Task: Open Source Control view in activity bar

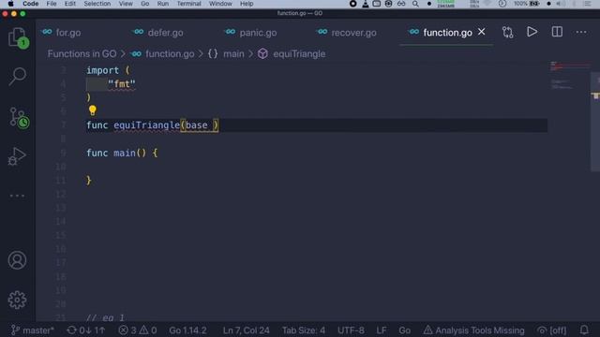Action: [19, 118]
